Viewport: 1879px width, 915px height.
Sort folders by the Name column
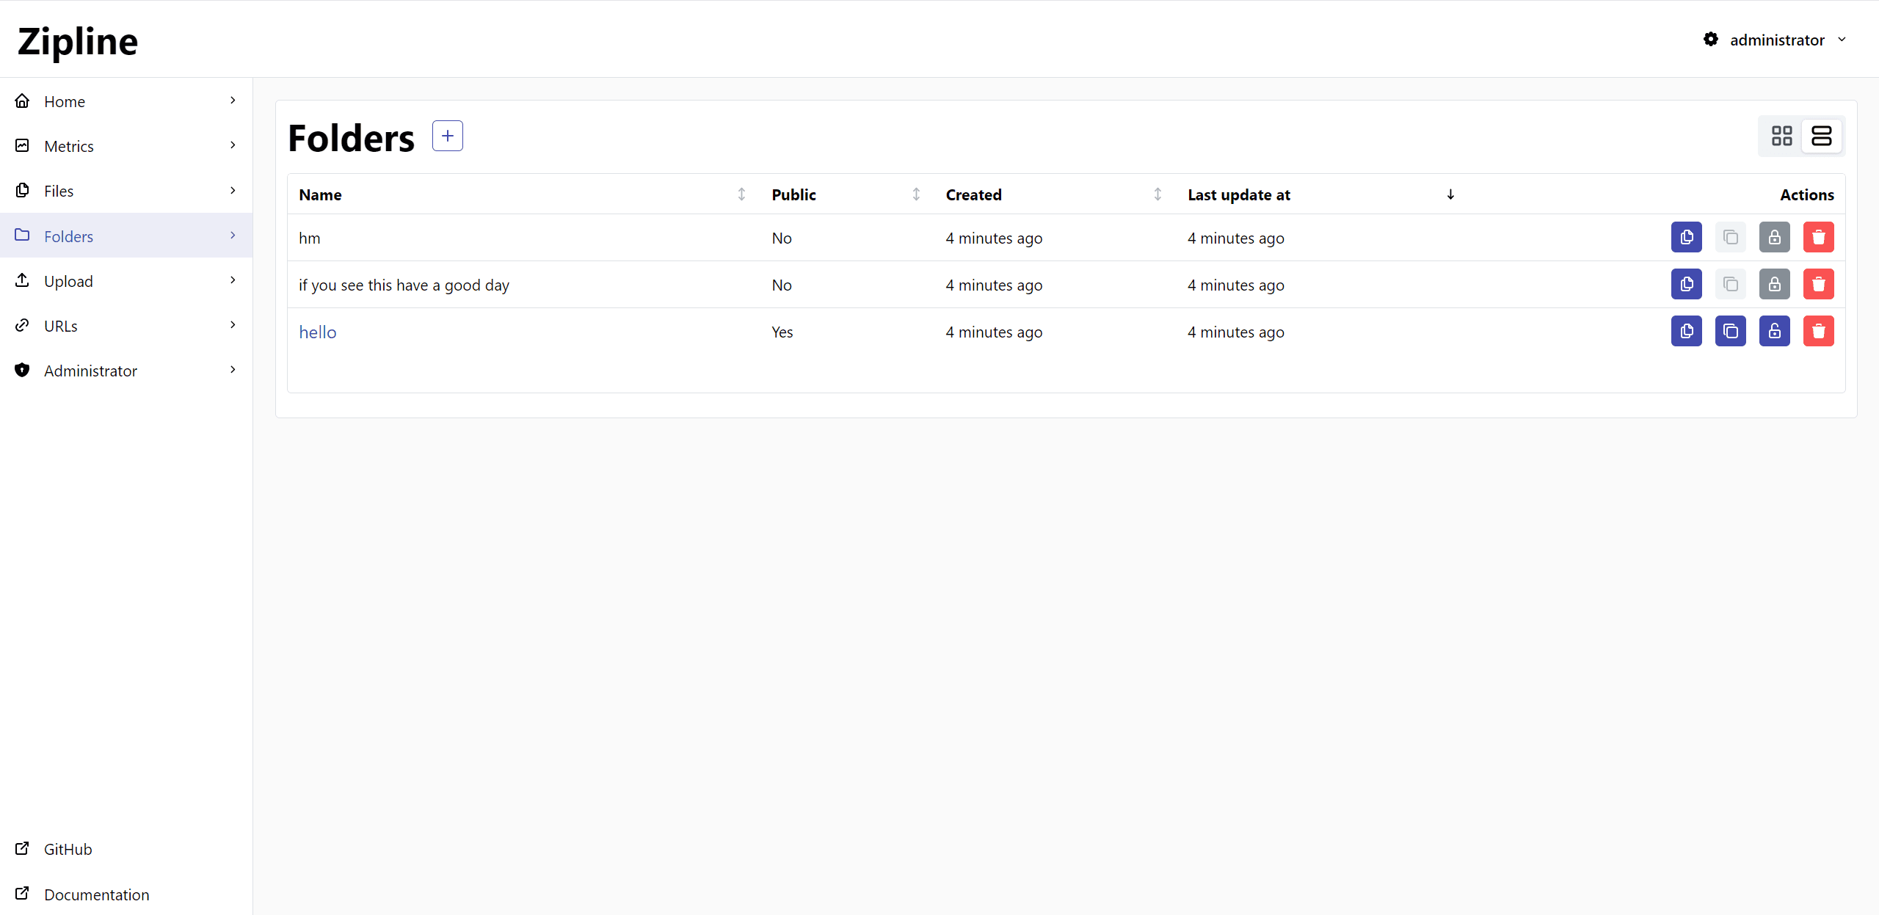[x=741, y=194]
